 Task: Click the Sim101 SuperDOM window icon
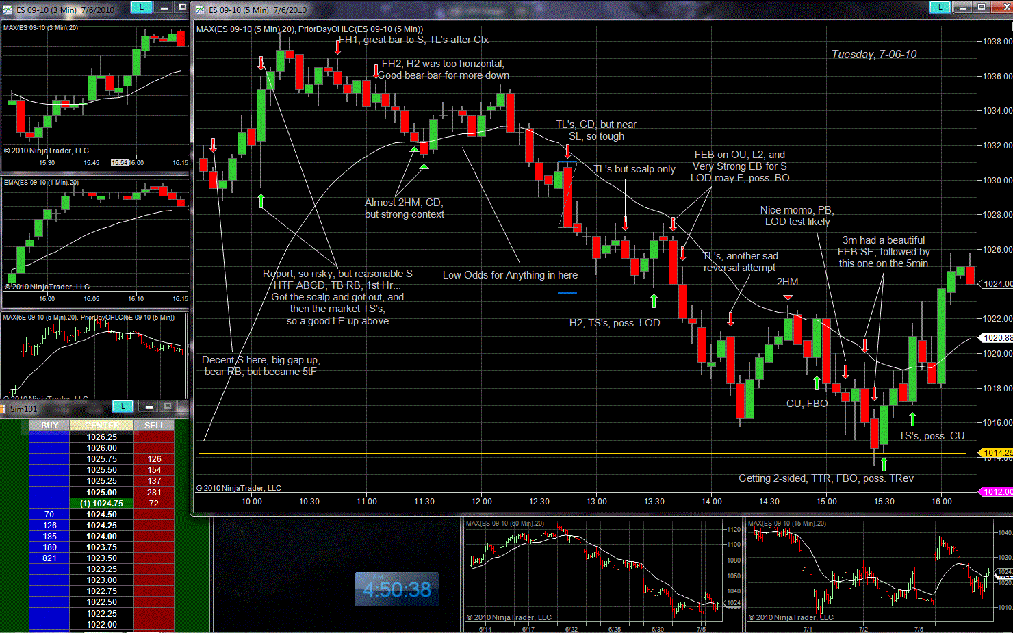[5, 409]
